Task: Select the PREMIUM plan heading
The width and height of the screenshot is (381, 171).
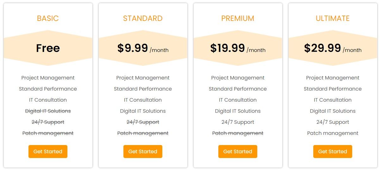Action: pos(238,18)
